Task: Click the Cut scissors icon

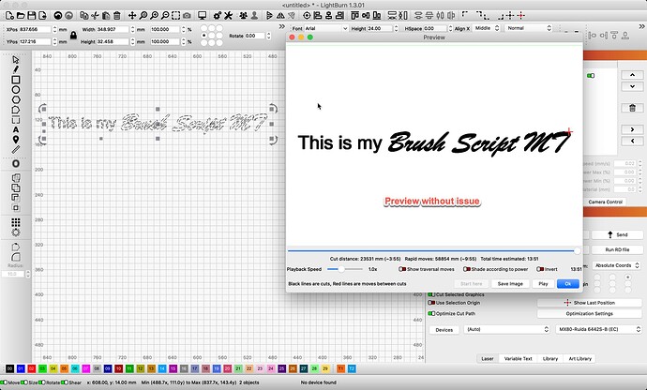Action: 95,16
